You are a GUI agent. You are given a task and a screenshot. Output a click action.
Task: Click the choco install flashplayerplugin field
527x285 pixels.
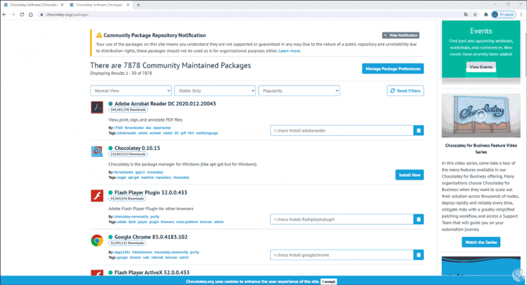(x=342, y=219)
